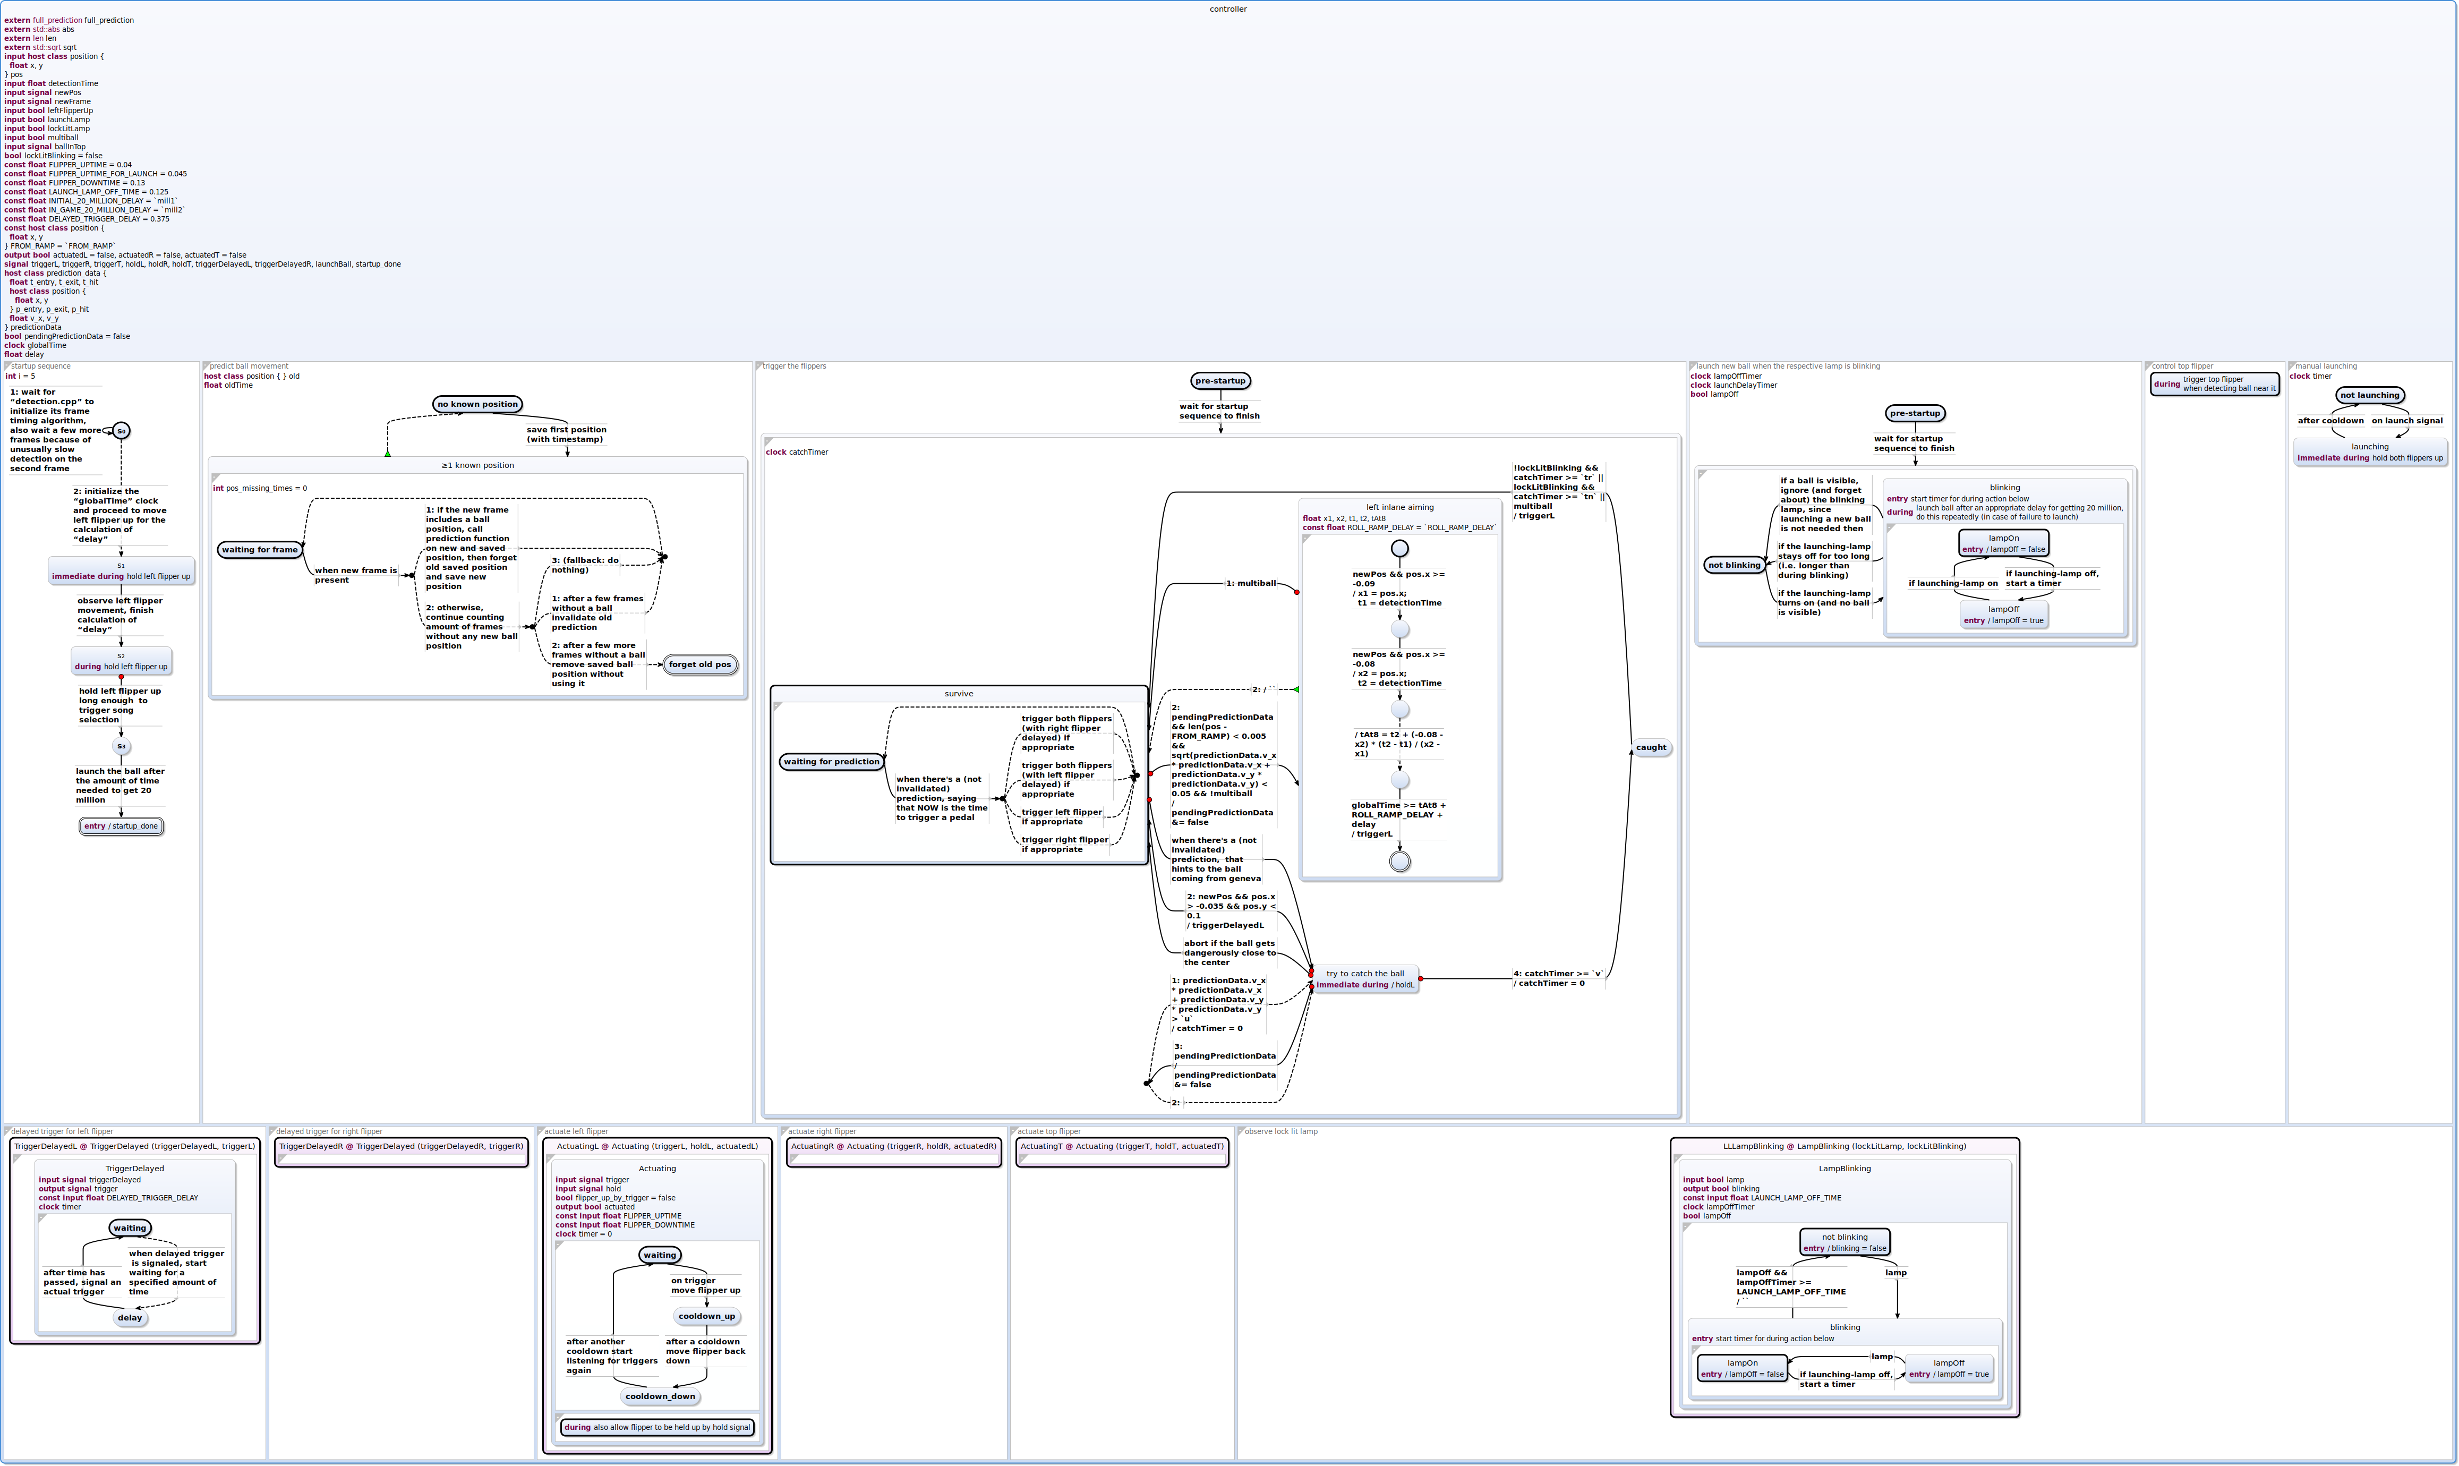This screenshot has height=1466, width=2459.
Task: Select "not blinking" state inside LampBlinking
Action: tap(1844, 1243)
